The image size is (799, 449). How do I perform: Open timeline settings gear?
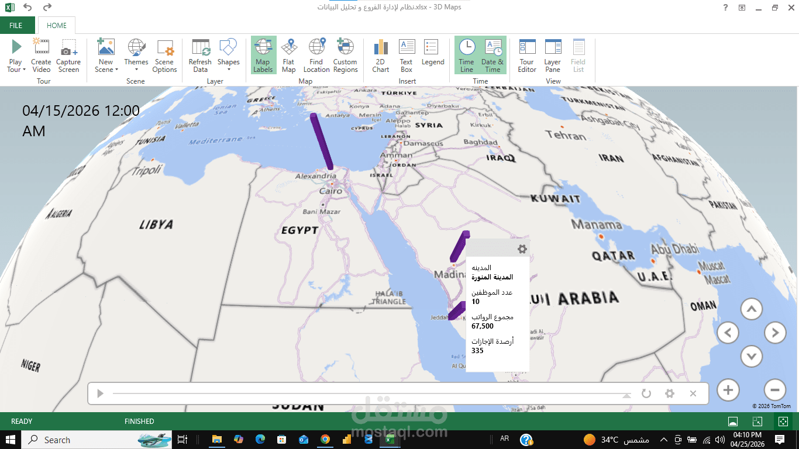click(670, 393)
